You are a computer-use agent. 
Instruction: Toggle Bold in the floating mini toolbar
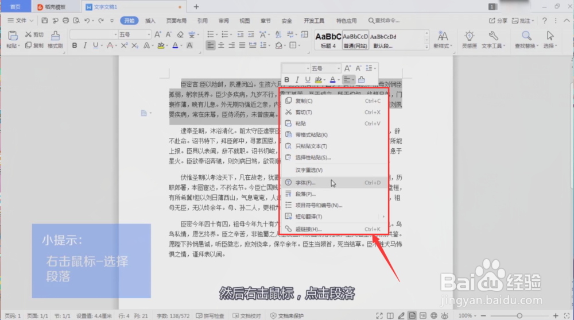tap(286, 79)
